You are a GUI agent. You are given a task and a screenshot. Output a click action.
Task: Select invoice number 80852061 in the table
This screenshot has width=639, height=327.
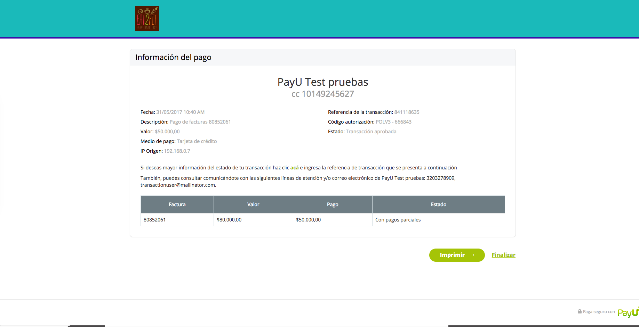[155, 219]
